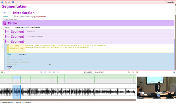Open the blue round icon in top toolbar
Image resolution: width=176 pixels, height=103 pixels.
pos(13,2)
